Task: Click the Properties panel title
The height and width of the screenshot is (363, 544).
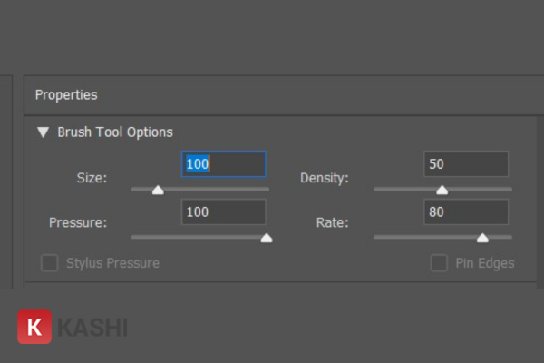Action: click(66, 94)
